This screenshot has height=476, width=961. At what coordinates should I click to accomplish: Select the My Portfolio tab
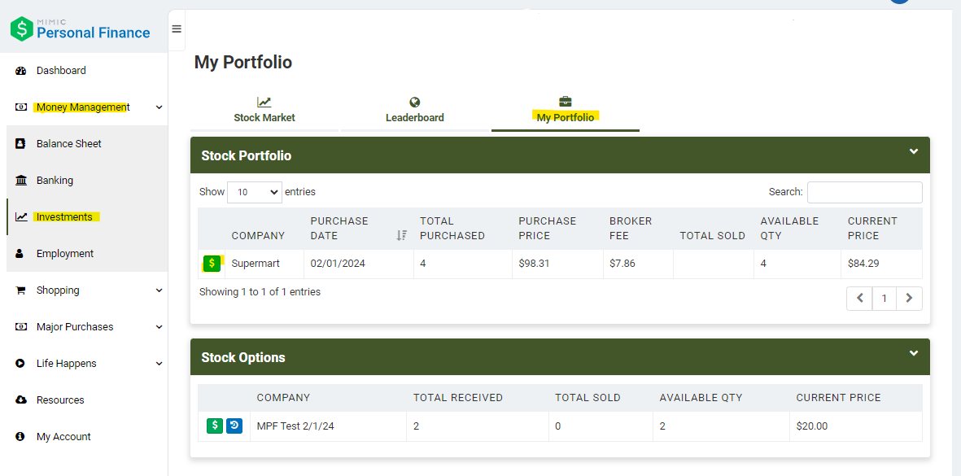(565, 111)
